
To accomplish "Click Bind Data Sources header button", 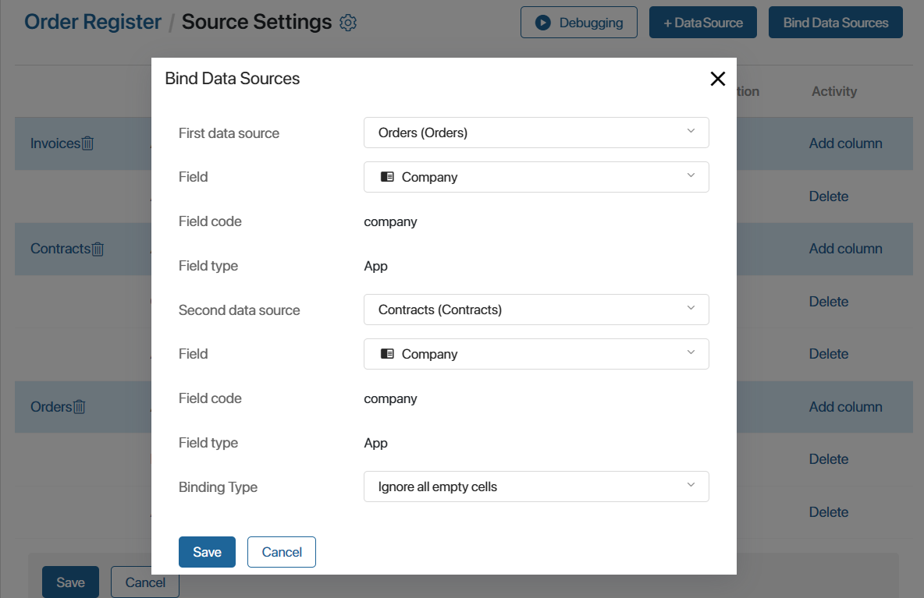I will tap(836, 23).
